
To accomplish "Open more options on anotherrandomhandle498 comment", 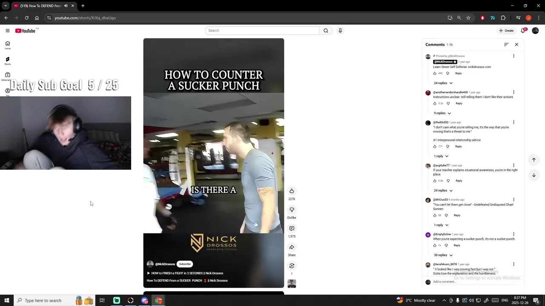I will point(513,92).
